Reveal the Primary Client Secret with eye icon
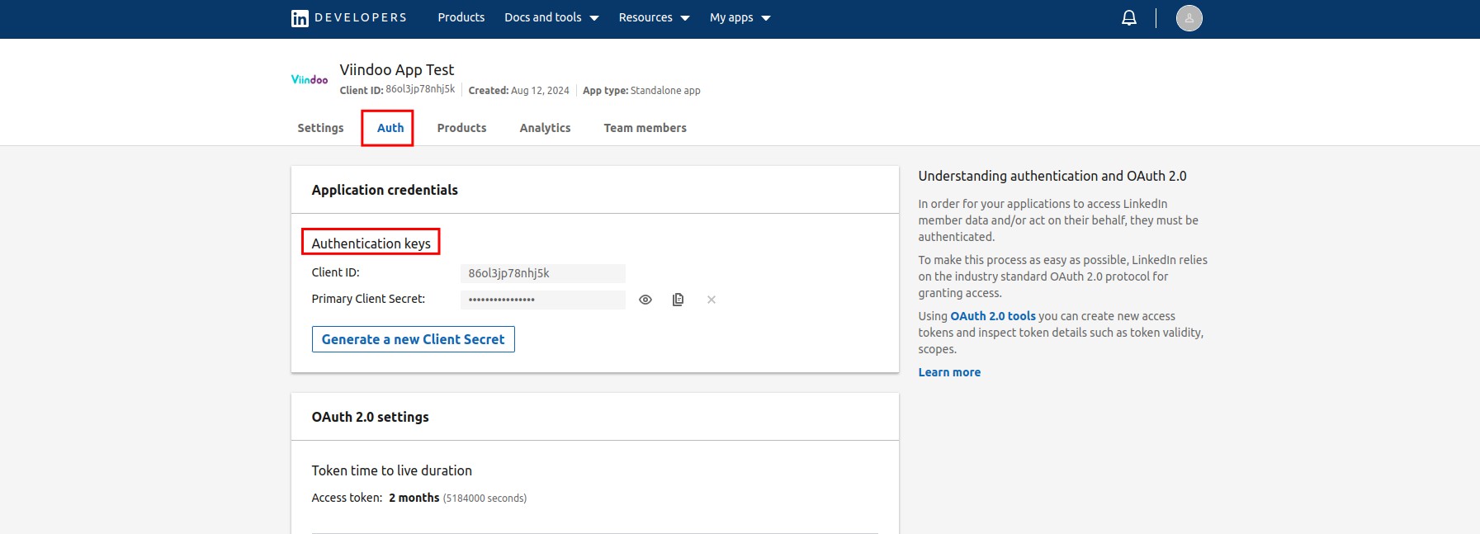This screenshot has width=1480, height=534. click(645, 300)
